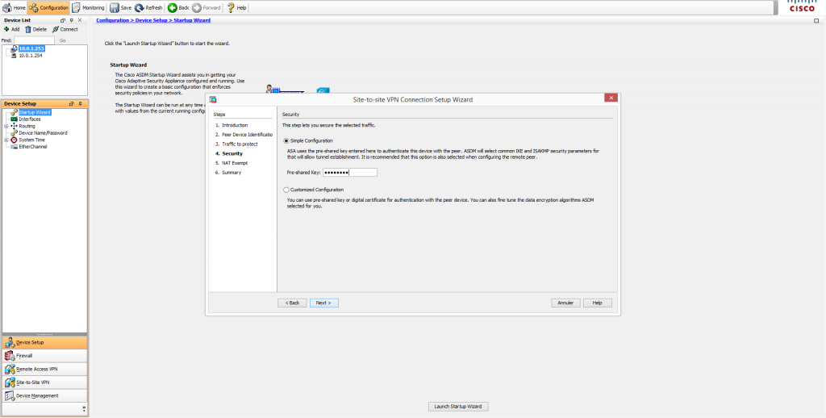Select device 10.0.1.254
The height and width of the screenshot is (418, 826).
[x=30, y=56]
